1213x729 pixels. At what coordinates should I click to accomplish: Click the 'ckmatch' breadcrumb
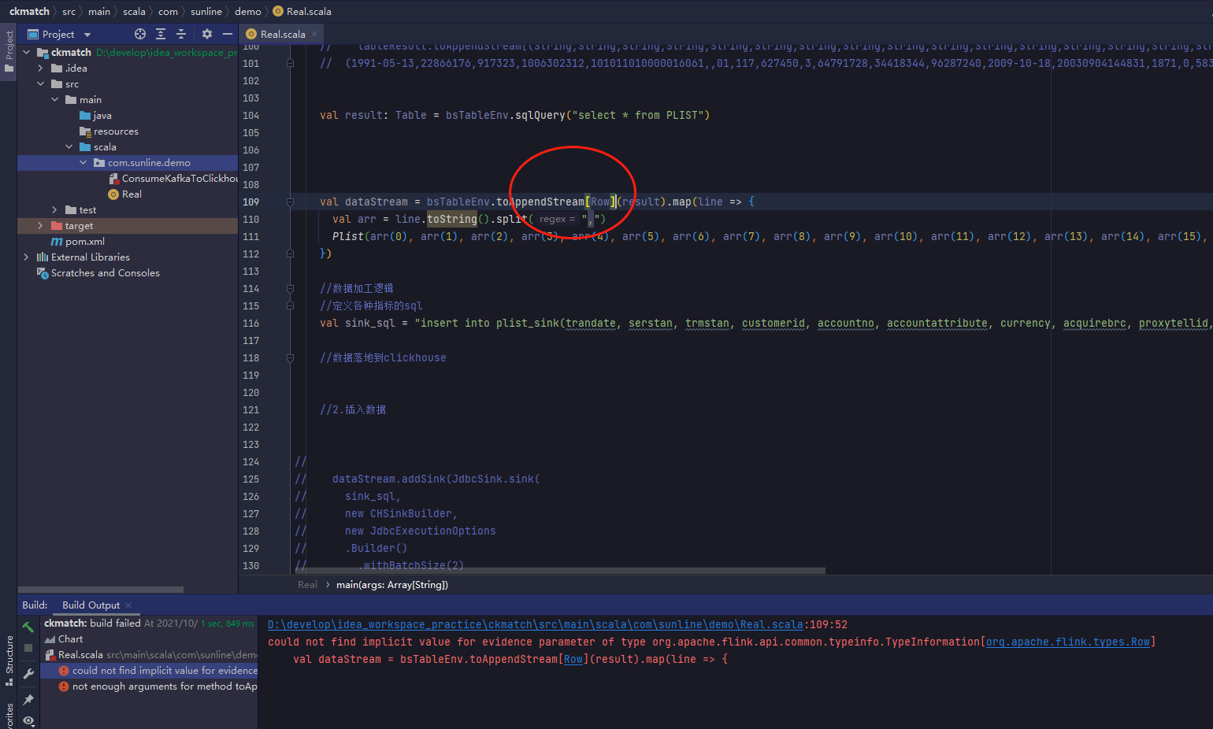click(29, 11)
